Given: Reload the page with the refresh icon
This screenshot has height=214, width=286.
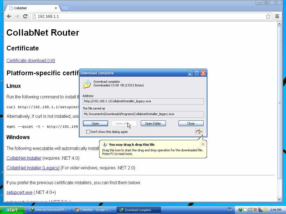Looking at the screenshot, I should [x=25, y=16].
